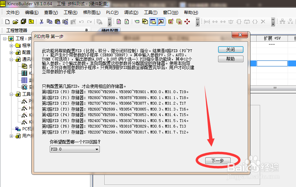Click the 扩展 +5V column header
This screenshot has height=187, width=296.
pos(272,38)
